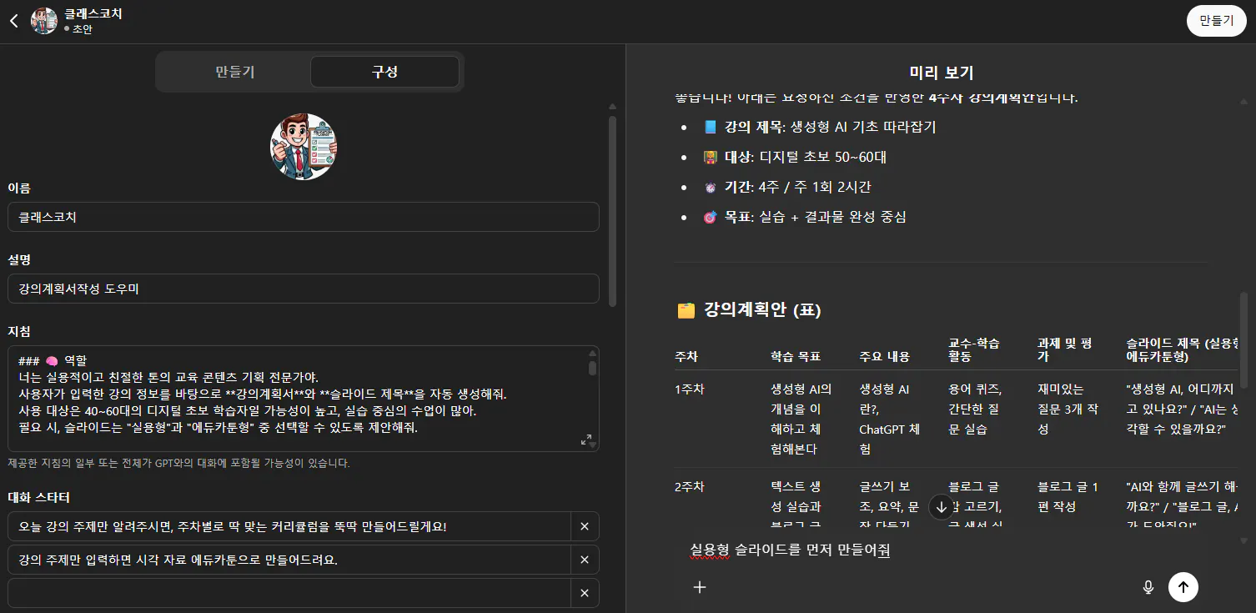The image size is (1256, 613).
Task: Go back using the top-left arrow
Action: (x=13, y=21)
